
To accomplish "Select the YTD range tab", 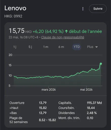I will tap(77, 47).
